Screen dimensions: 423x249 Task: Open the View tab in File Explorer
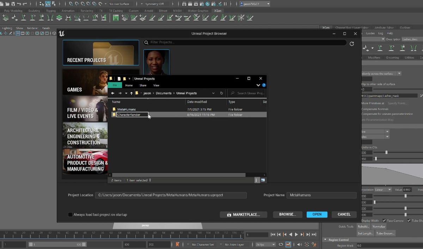(156, 85)
